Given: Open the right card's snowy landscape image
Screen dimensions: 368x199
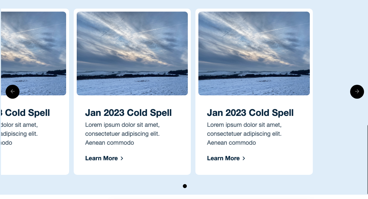Looking at the screenshot, I should pyautogui.click(x=254, y=53).
